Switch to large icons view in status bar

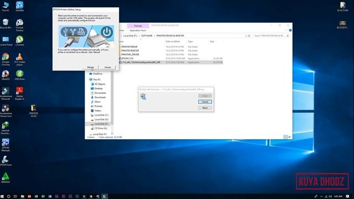289,137
